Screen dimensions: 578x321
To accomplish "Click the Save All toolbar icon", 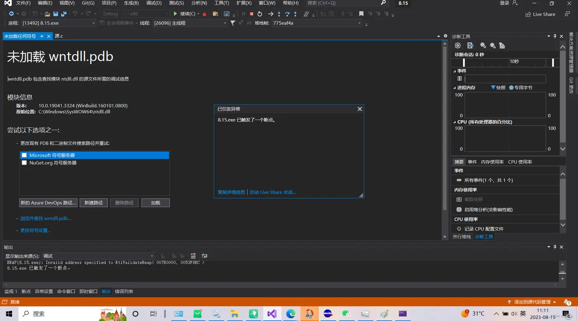I will [x=64, y=14].
